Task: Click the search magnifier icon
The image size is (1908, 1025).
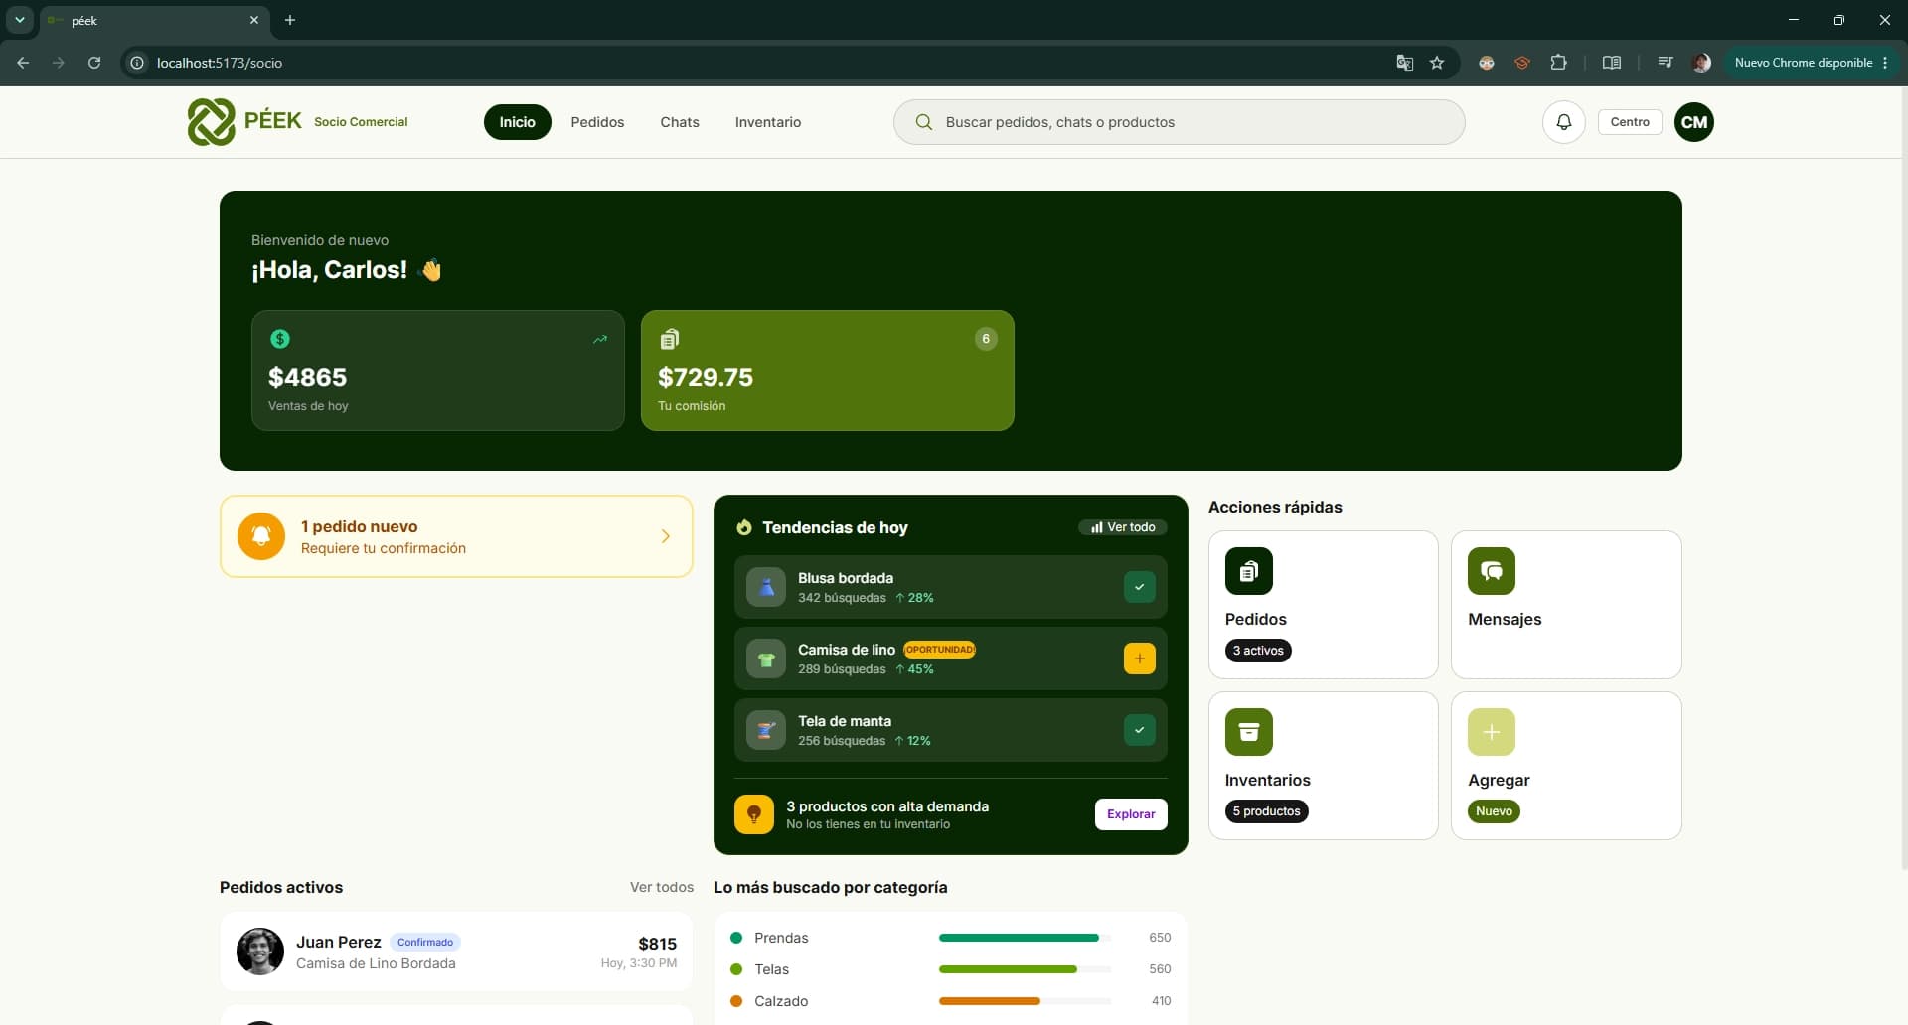Action: pos(923,122)
